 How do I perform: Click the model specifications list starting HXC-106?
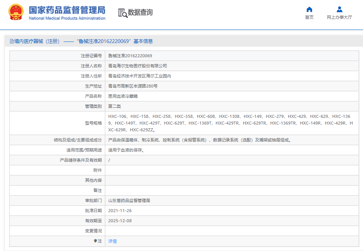coord(229,123)
